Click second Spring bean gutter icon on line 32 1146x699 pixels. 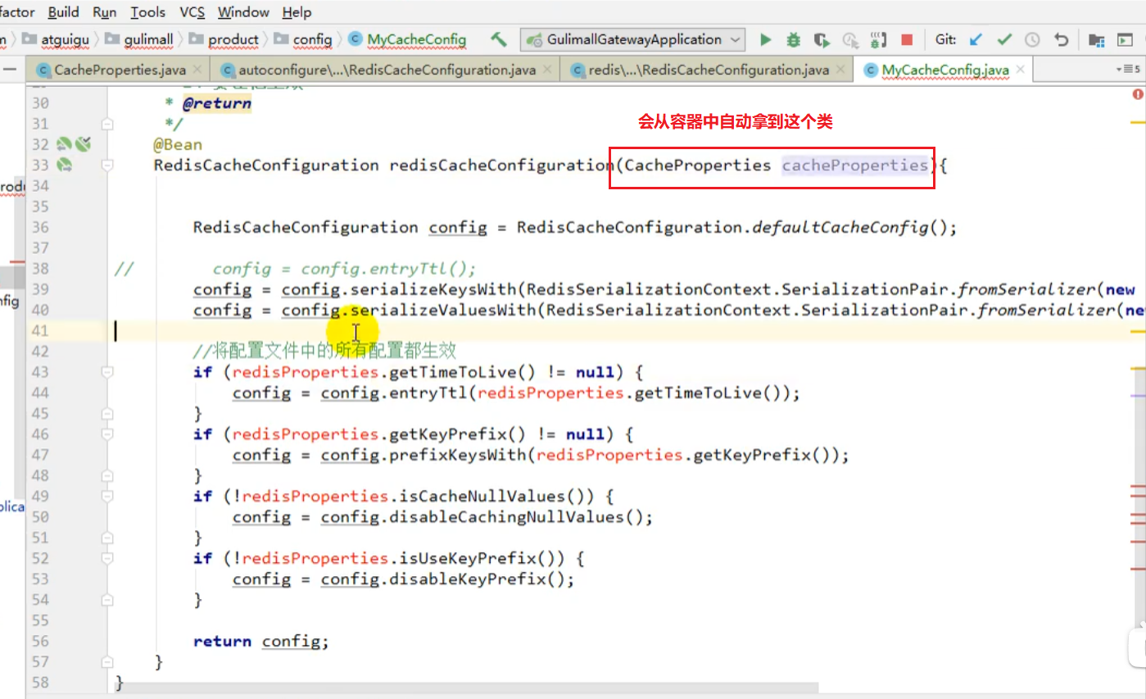82,144
